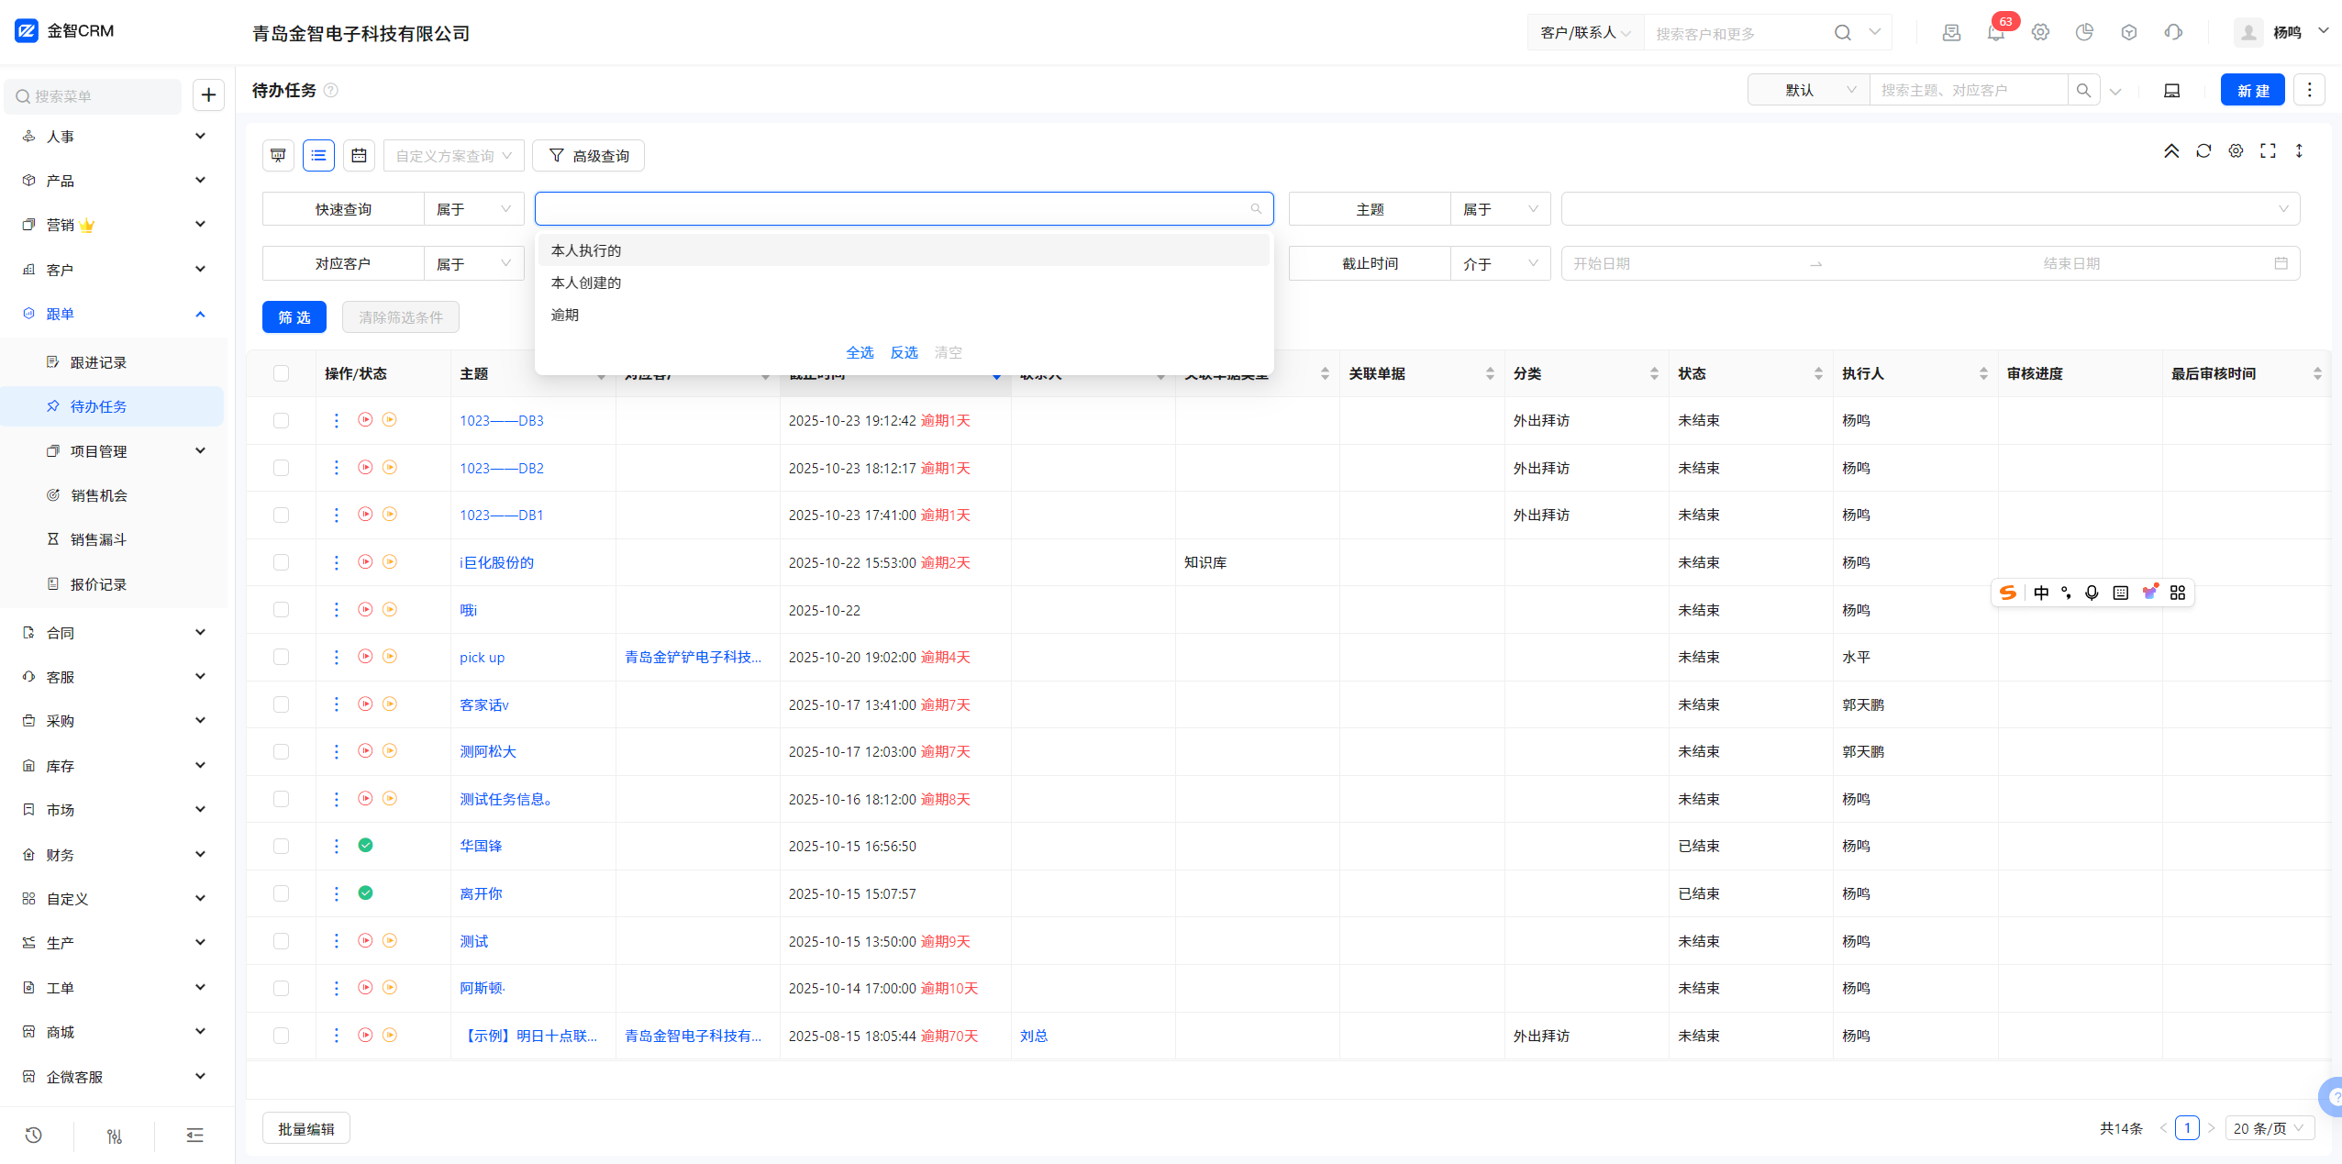Toggle the select-all header checkbox
Image resolution: width=2342 pixels, height=1164 pixels.
281,373
